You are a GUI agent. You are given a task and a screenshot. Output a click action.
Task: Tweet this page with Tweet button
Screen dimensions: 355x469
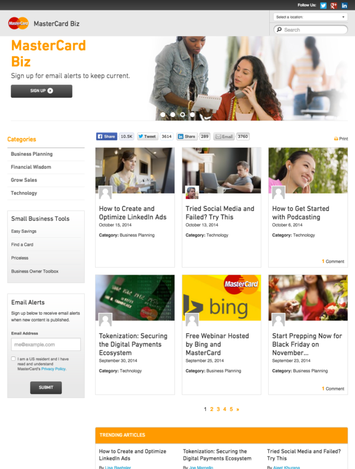point(147,137)
